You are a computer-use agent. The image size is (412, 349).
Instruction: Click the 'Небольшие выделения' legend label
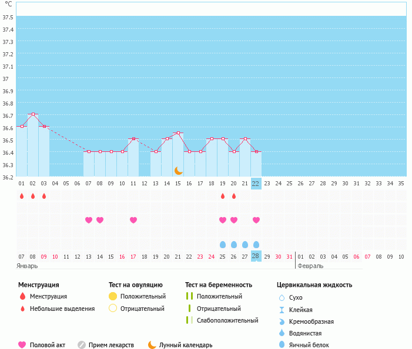coord(62,309)
